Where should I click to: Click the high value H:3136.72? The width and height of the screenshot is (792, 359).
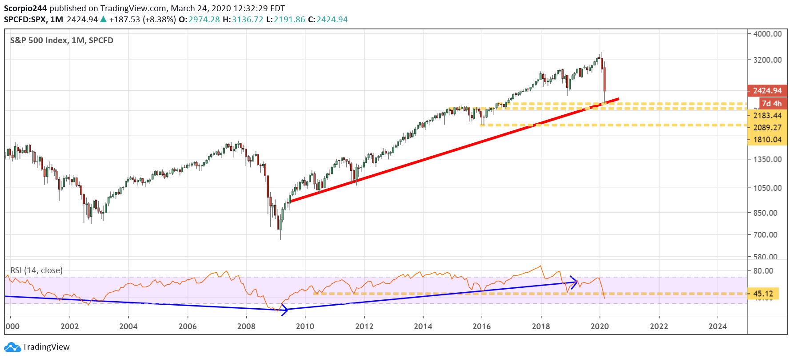[243, 20]
